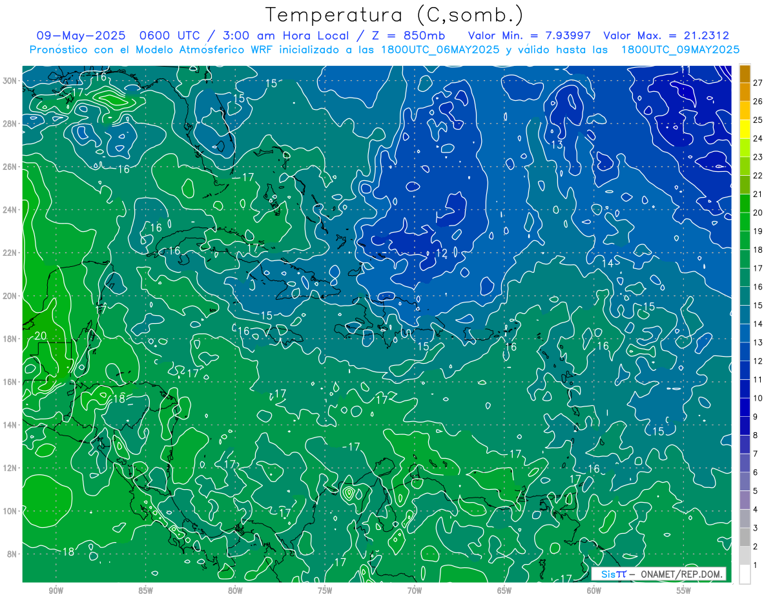The height and width of the screenshot is (599, 775).
Task: Click the '12N' latitude label
Action: 10,468
